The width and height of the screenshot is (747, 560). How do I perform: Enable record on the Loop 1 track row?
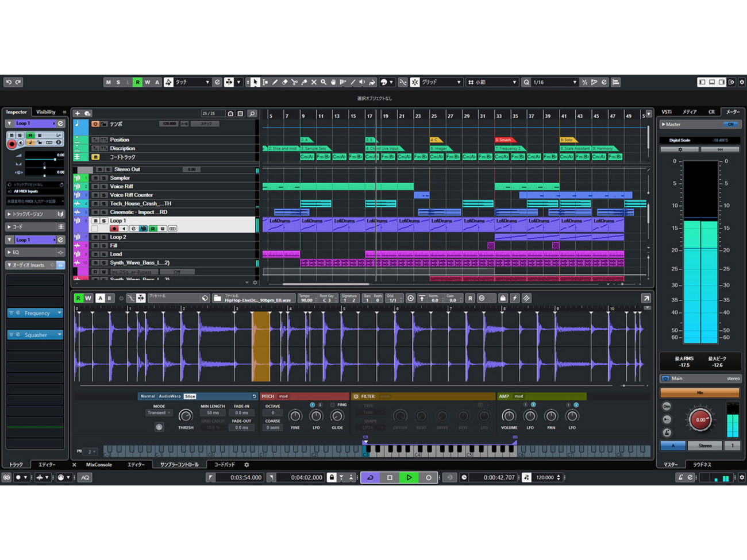114,229
